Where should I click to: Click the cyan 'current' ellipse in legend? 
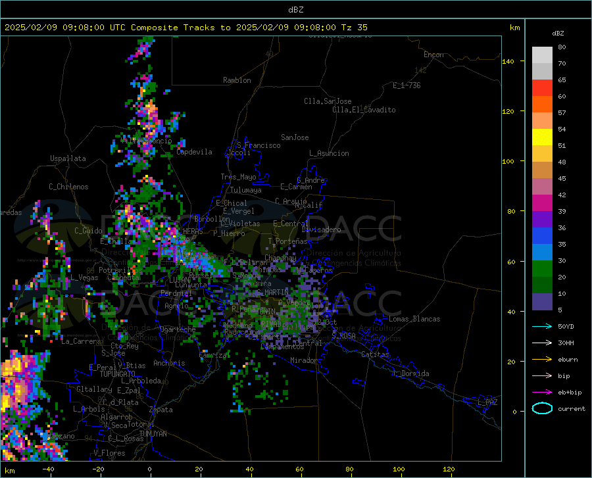[542, 408]
